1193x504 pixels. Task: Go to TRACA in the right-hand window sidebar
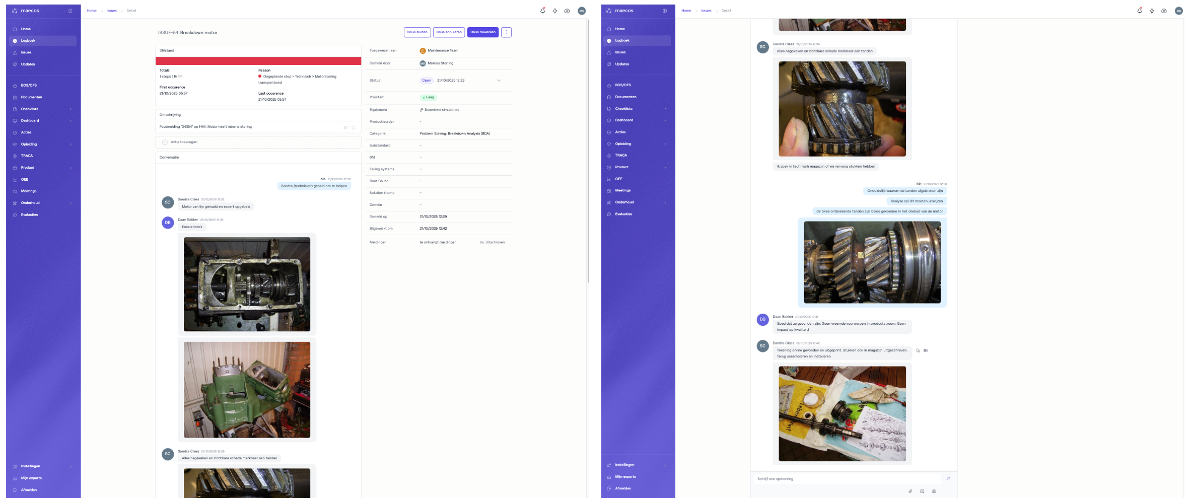click(621, 156)
